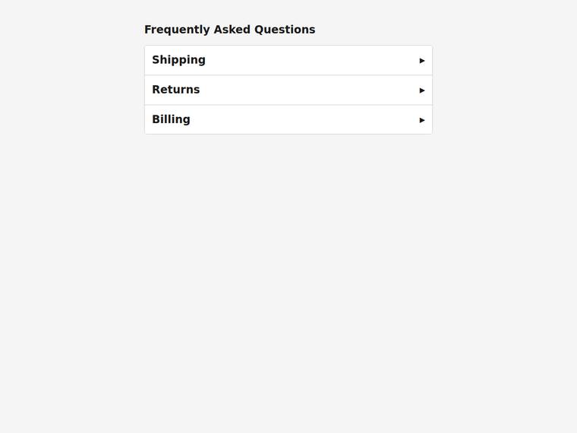Select the Frequently Asked Questions title
Screen dimensions: 577x433
click(229, 30)
